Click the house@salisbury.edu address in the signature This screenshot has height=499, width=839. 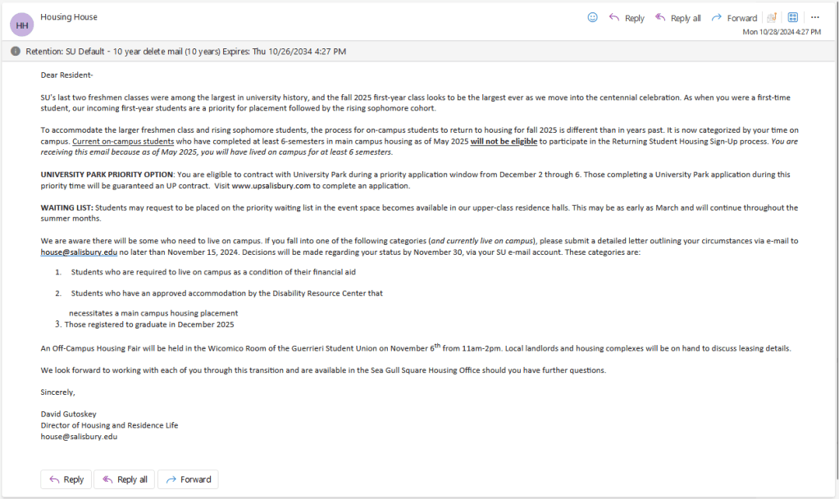(x=79, y=437)
